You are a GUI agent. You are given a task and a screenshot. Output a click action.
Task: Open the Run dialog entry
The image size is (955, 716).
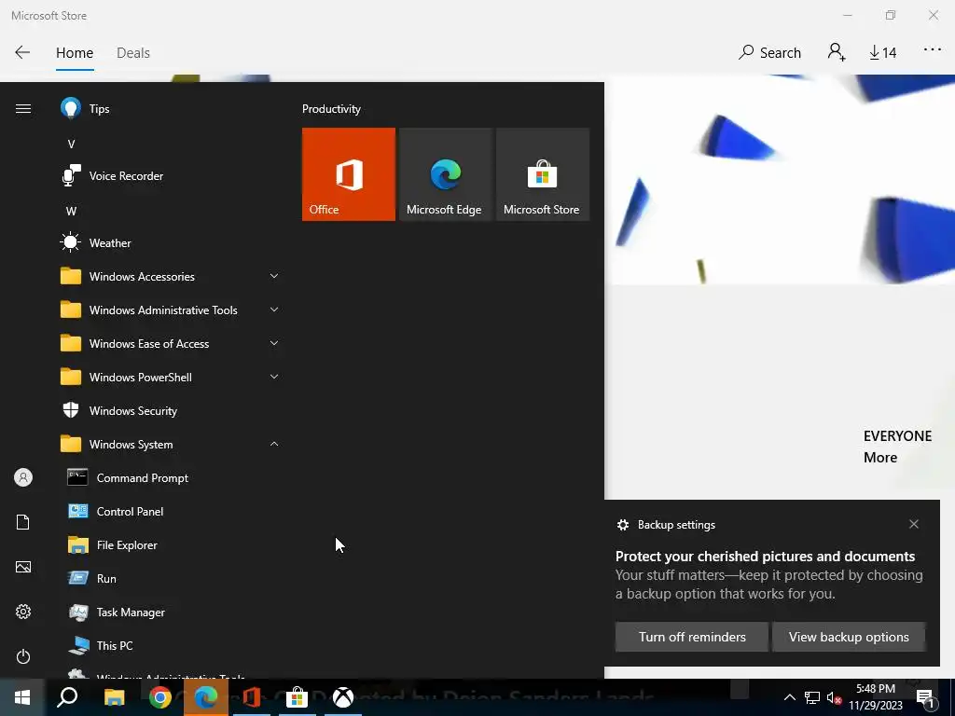(171, 578)
